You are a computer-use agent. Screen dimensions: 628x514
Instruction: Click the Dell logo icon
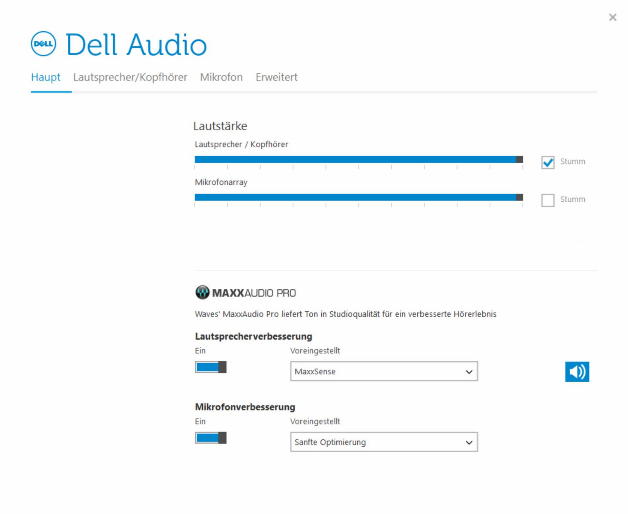tap(43, 44)
